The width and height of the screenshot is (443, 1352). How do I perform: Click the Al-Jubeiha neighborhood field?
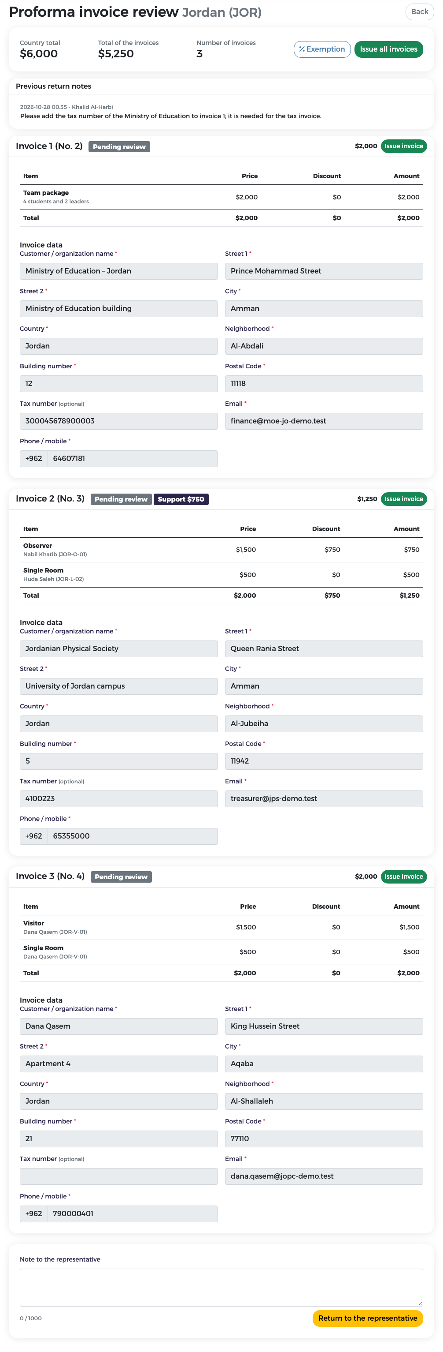[324, 724]
